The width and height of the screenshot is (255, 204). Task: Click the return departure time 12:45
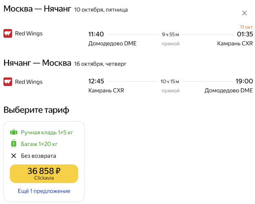click(96, 81)
